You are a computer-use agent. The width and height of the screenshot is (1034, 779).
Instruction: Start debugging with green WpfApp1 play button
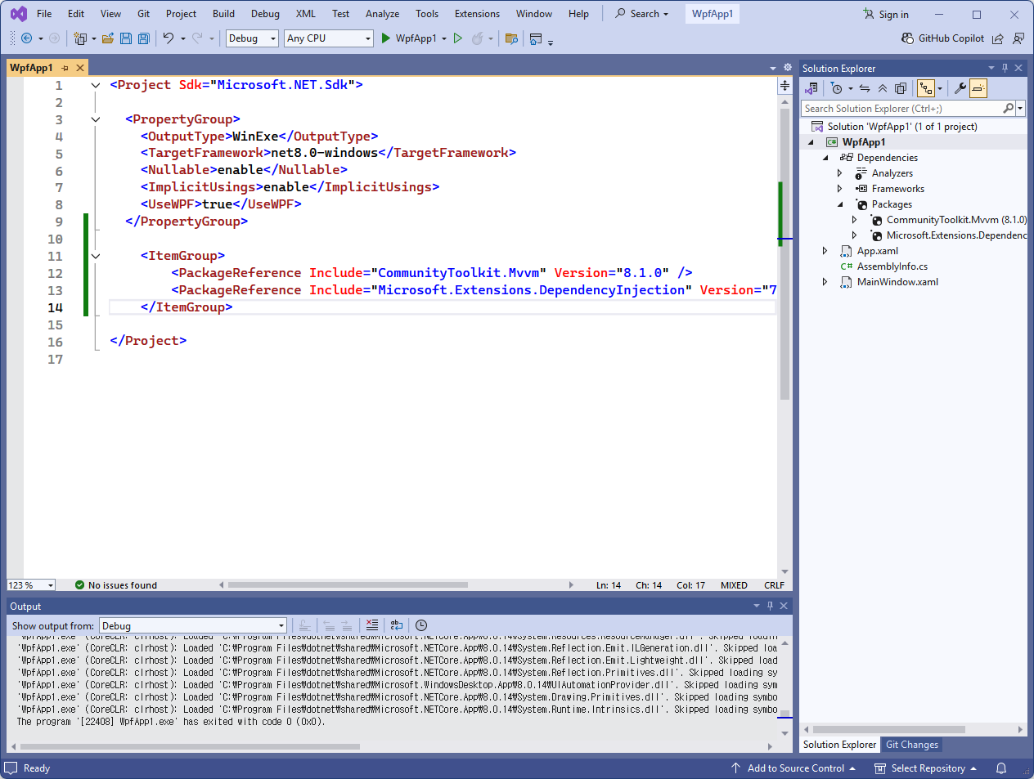pos(409,38)
